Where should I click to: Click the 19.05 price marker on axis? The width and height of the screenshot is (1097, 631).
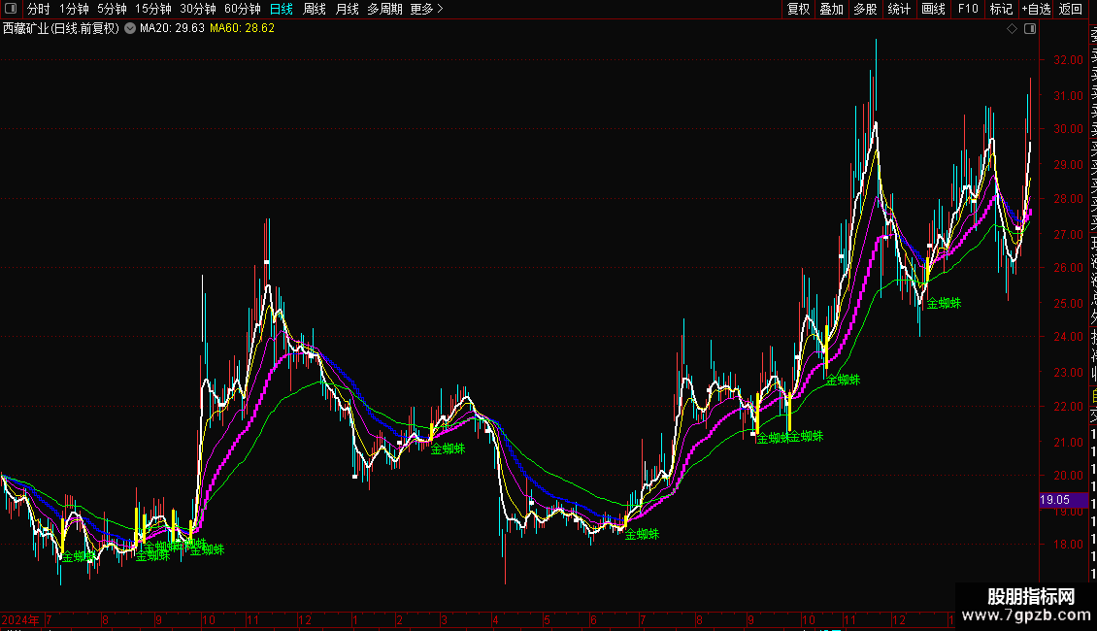coord(1063,500)
